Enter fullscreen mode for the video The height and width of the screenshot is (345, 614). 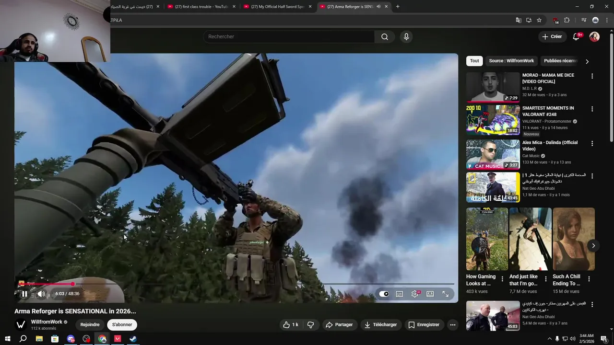click(446, 294)
